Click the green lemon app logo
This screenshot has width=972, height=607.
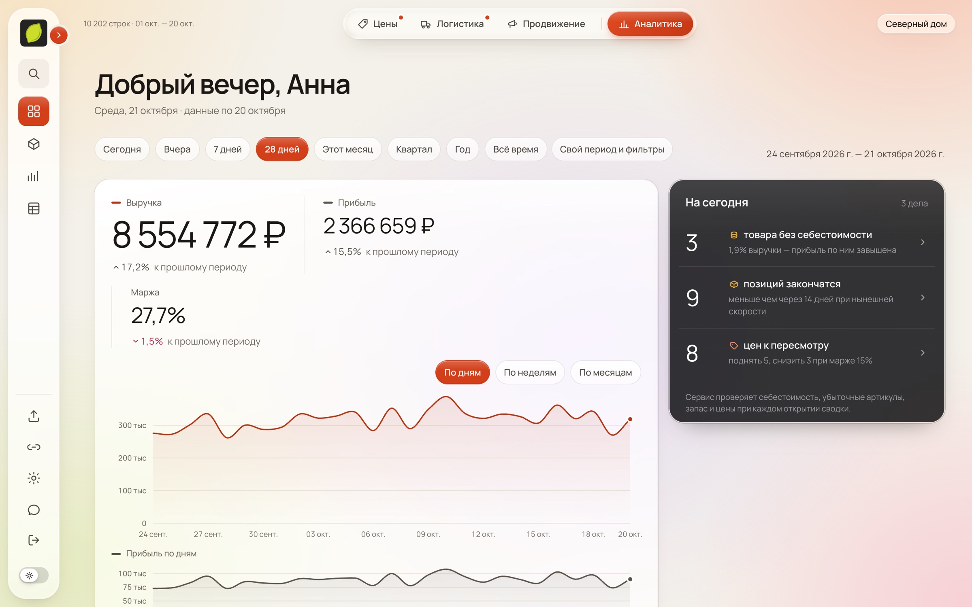[x=34, y=33]
